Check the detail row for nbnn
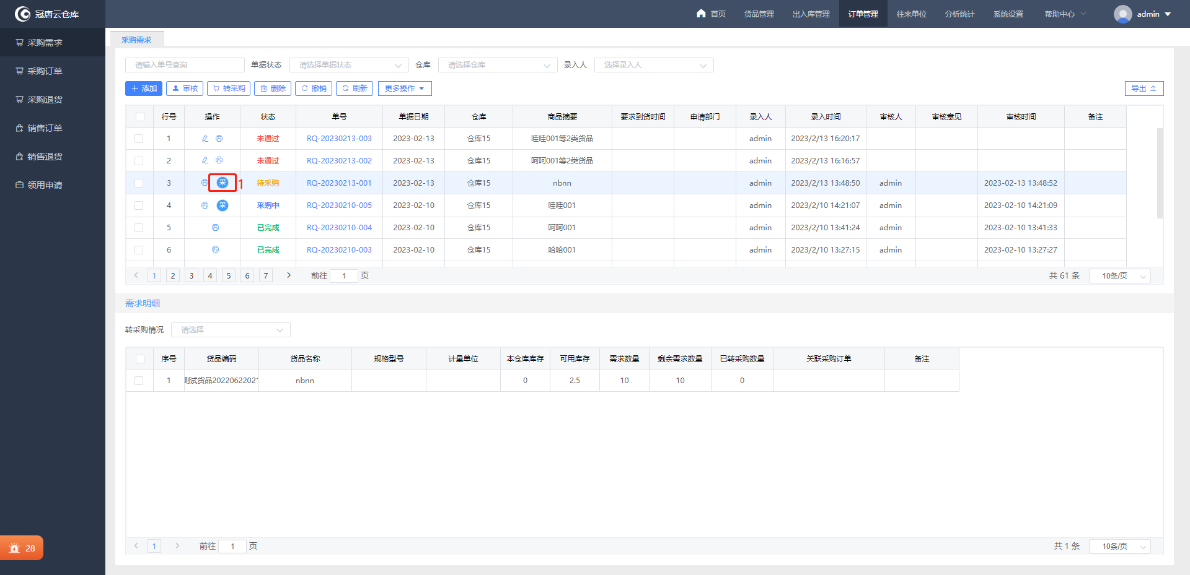Viewport: 1190px width, 575px height. click(x=139, y=381)
